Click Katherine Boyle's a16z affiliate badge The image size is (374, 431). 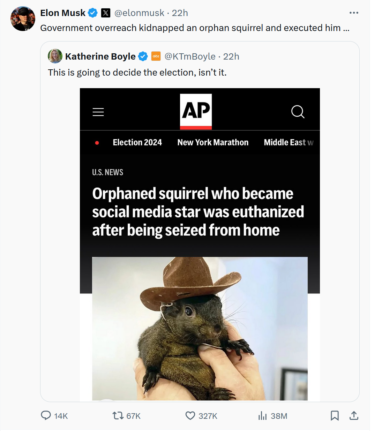(x=156, y=56)
